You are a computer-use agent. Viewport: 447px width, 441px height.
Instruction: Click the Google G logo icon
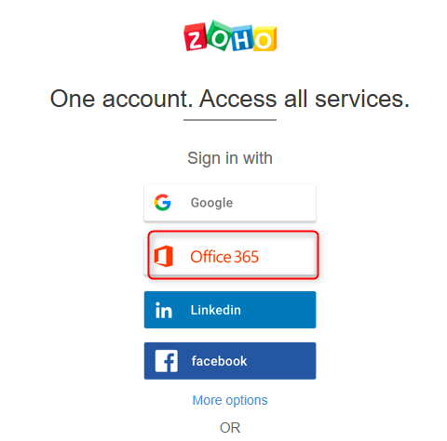162,203
